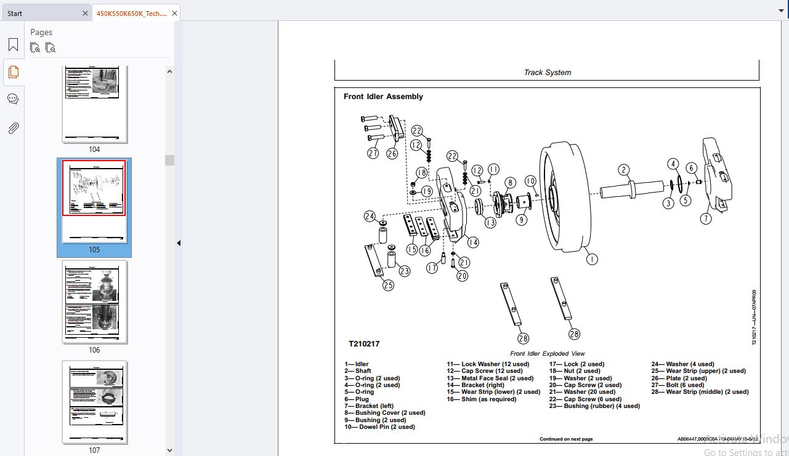Click the "6— Plug" legend entry

pyautogui.click(x=357, y=399)
